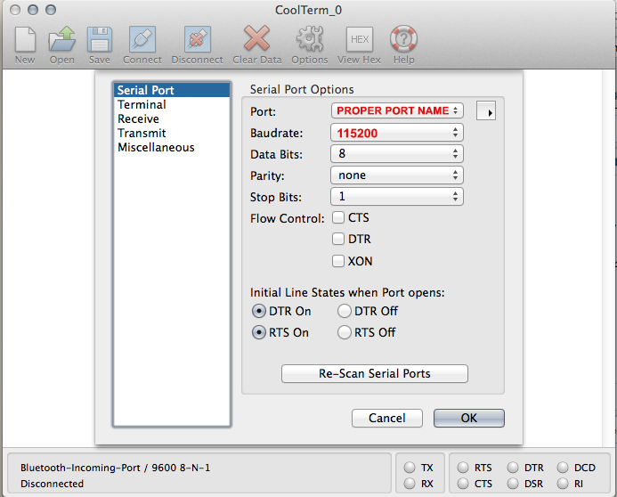
Task: Open the Port dropdown showing PROPER PORT NAME
Action: 397,110
